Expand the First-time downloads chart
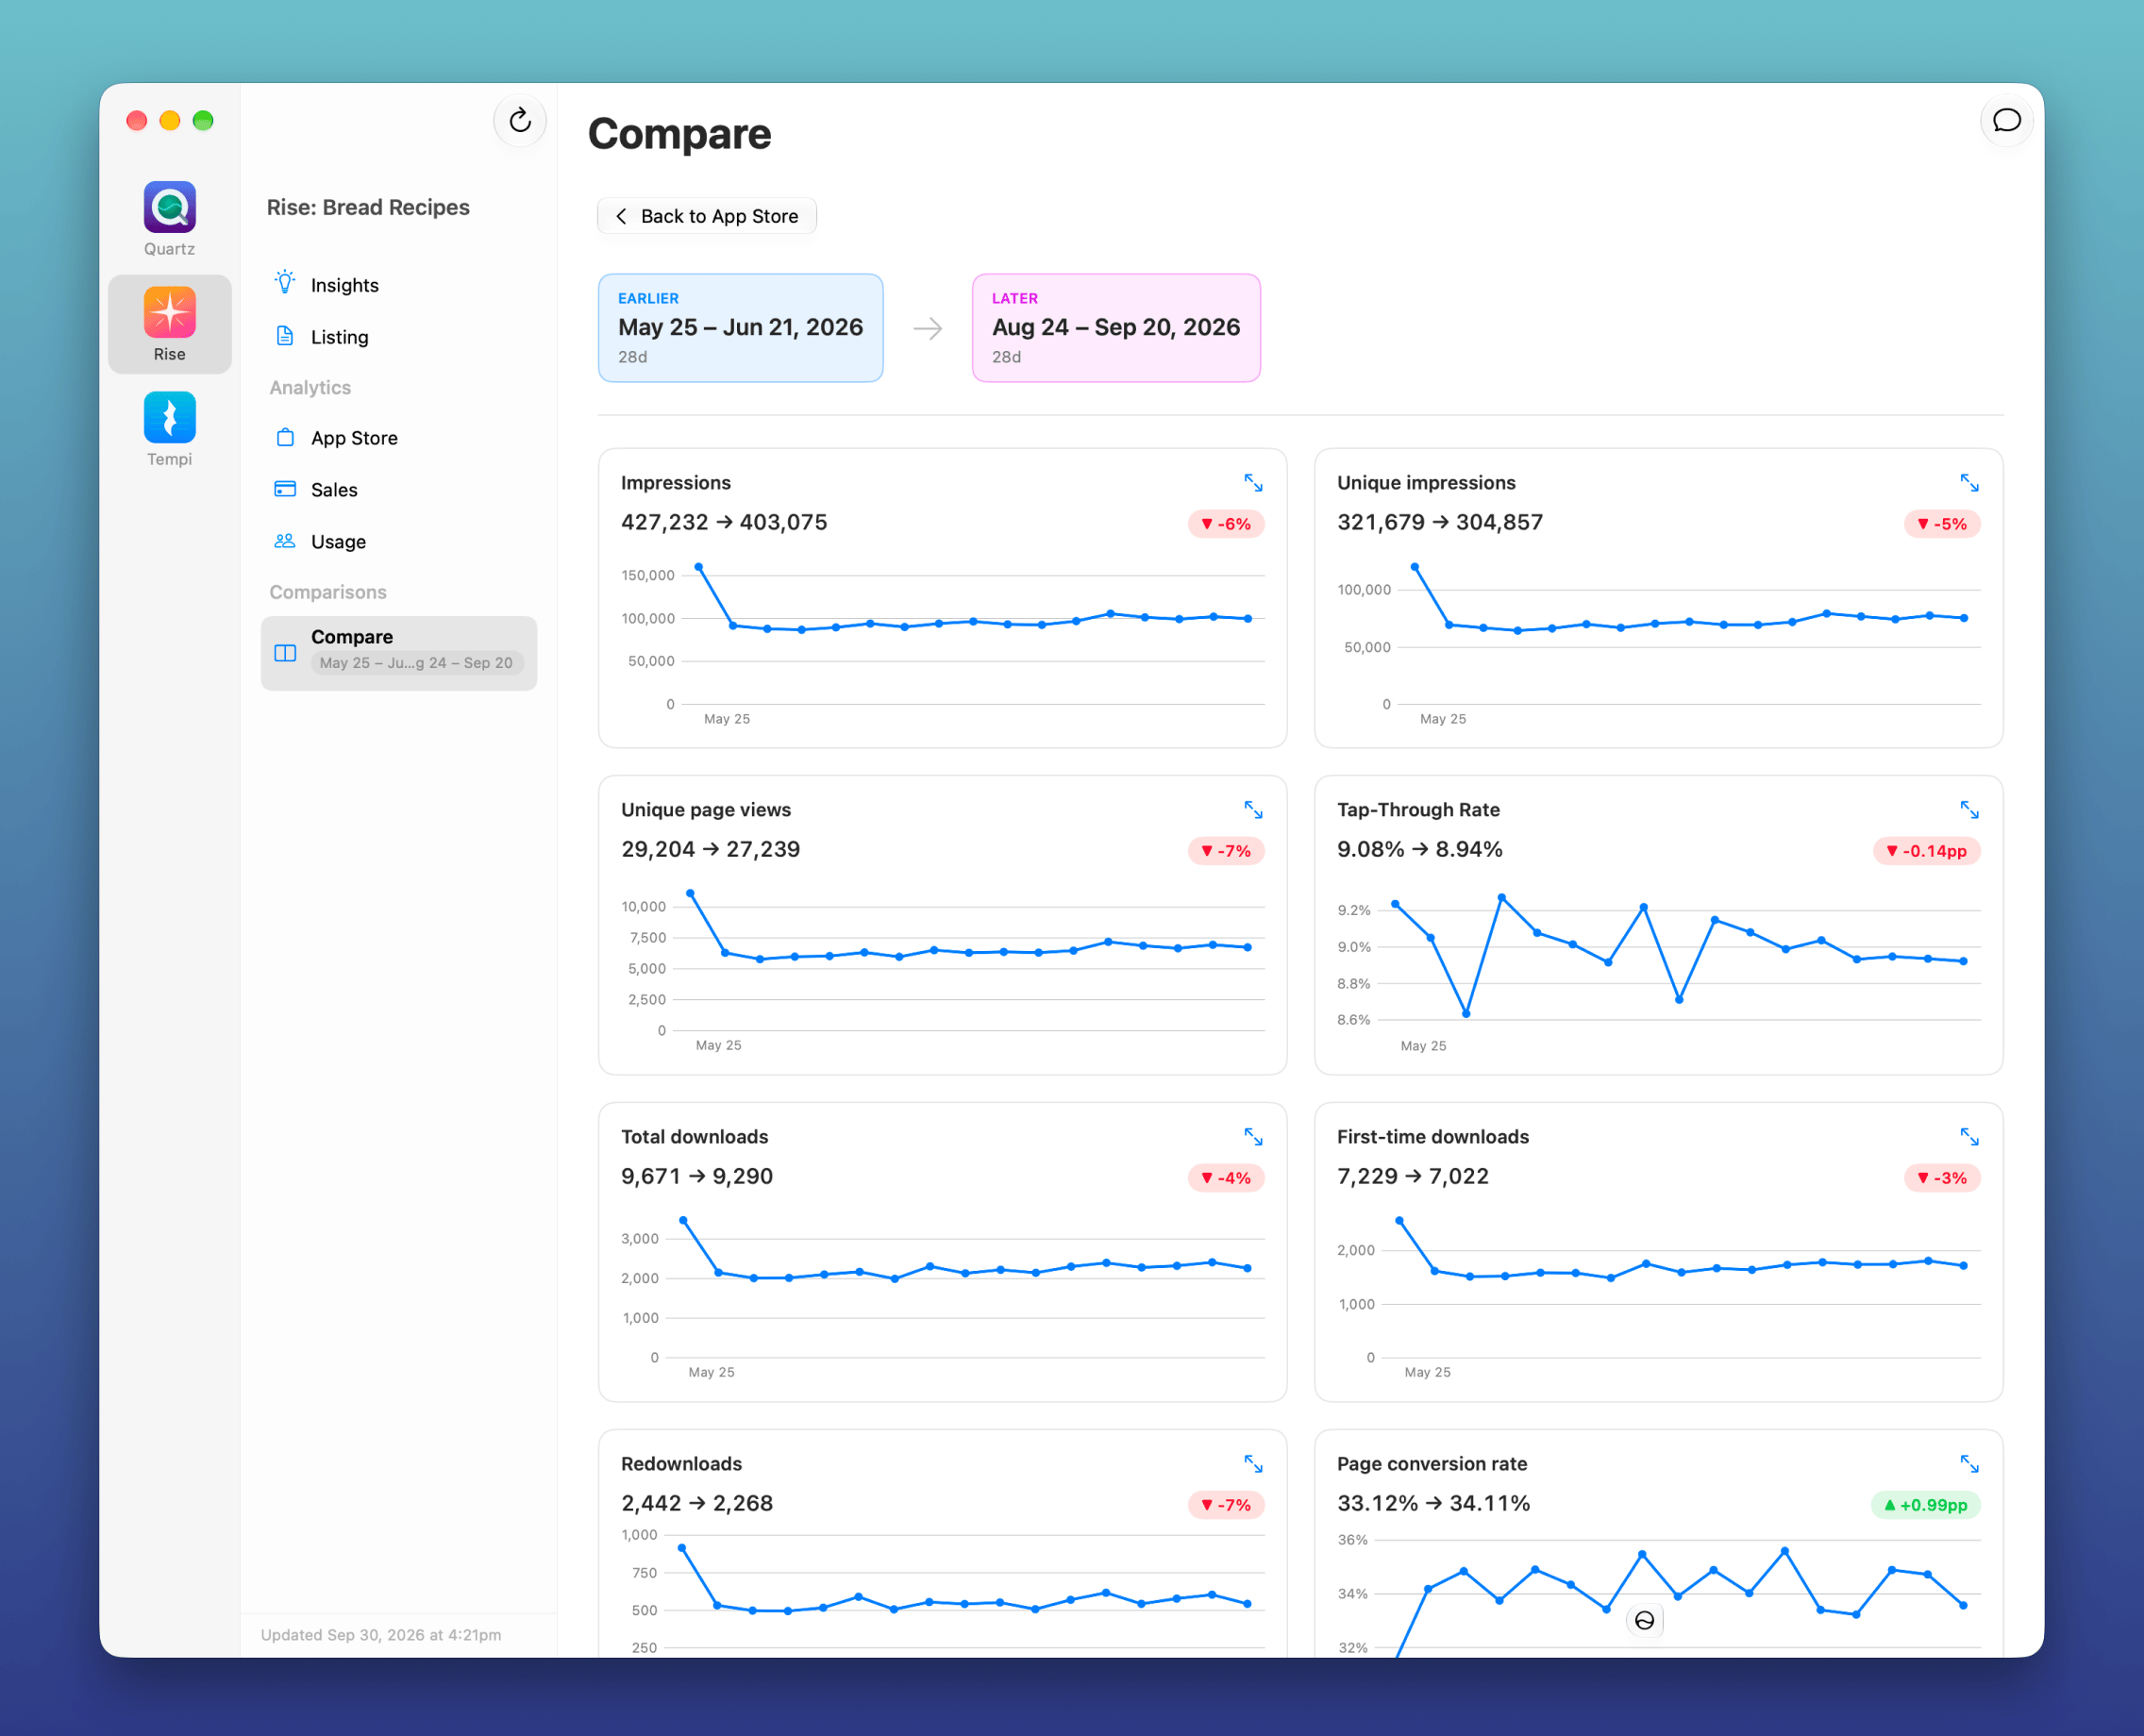2144x1736 pixels. 1969,1137
